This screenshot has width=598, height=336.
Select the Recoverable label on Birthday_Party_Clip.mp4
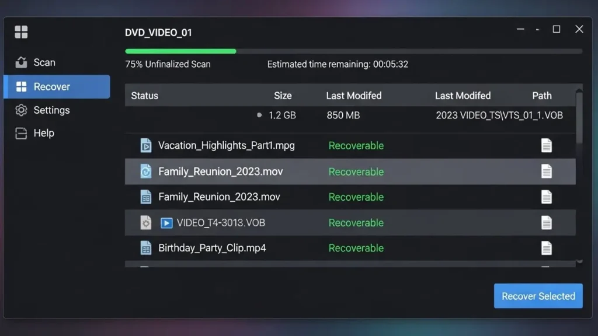tap(356, 248)
